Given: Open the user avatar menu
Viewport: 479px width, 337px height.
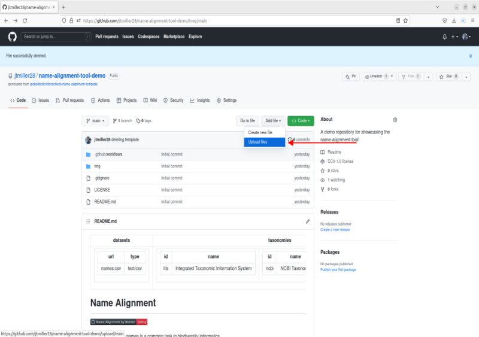Looking at the screenshot, I should pos(466,37).
